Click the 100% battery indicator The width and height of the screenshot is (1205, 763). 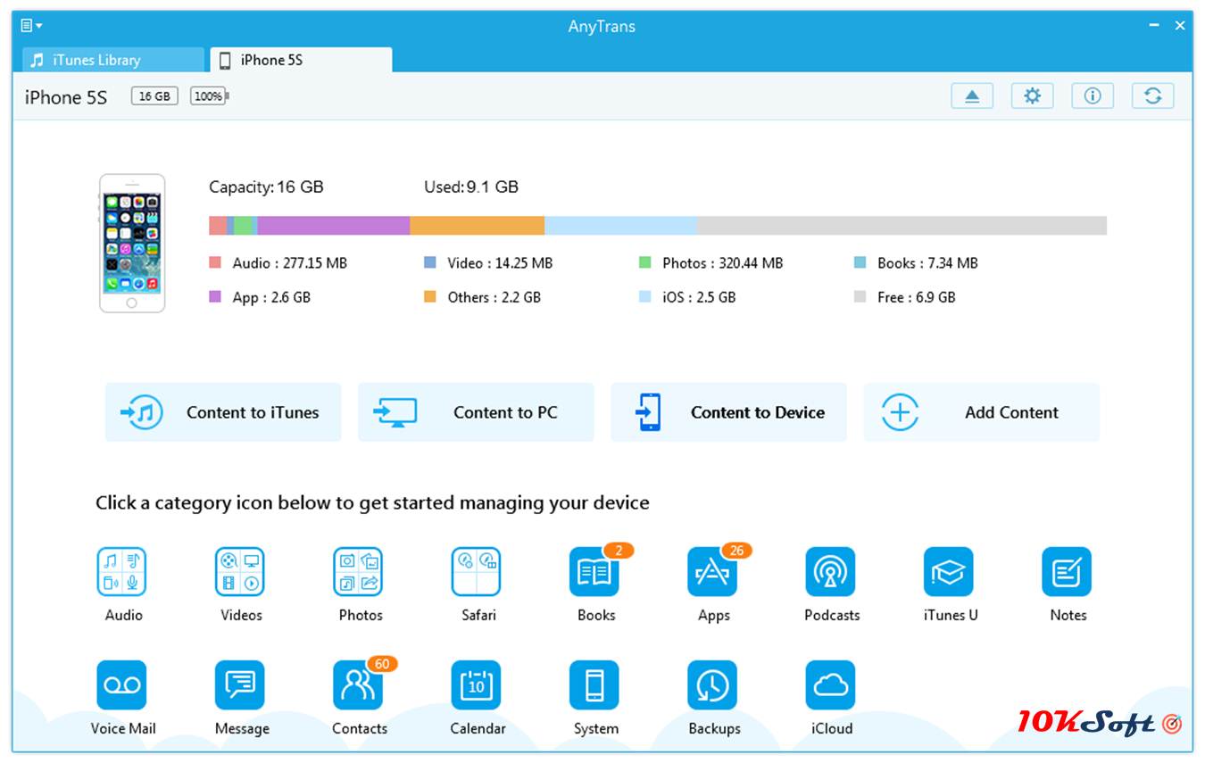tap(209, 96)
